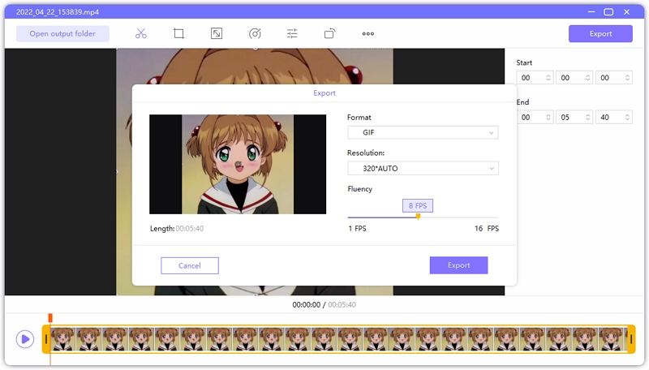Click the 16 FPS maximum label
The width and height of the screenshot is (649, 370).
[486, 229]
